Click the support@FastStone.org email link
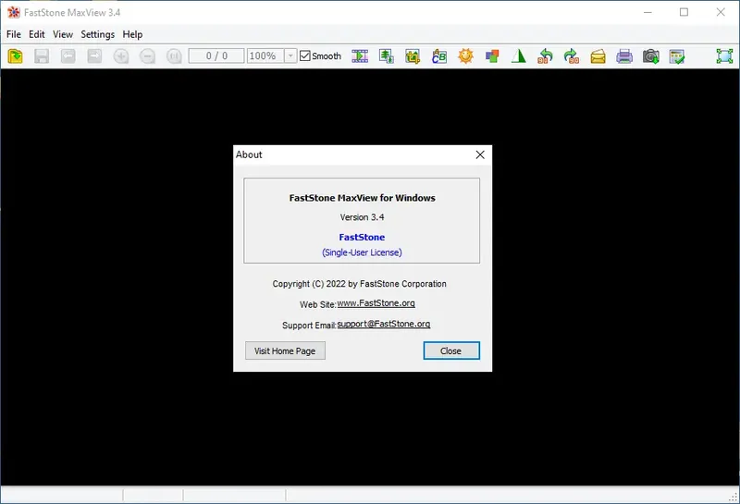This screenshot has height=504, width=740. tap(384, 325)
